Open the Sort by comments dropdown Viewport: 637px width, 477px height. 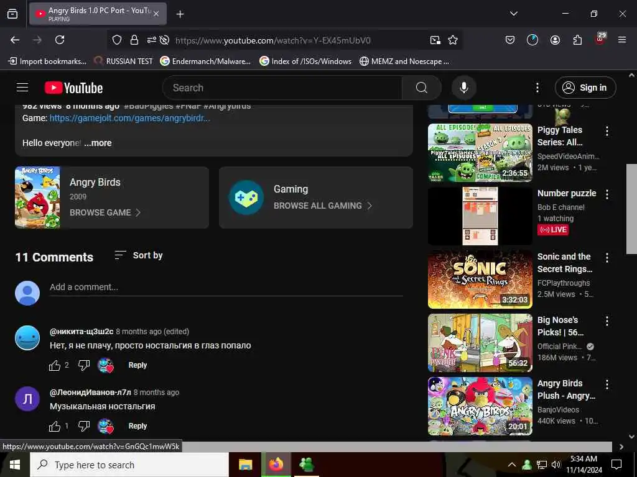coord(139,255)
